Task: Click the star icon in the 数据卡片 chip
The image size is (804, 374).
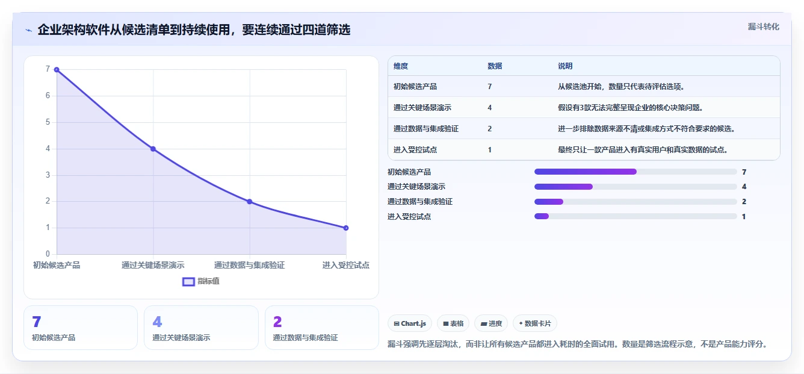Action: point(521,323)
